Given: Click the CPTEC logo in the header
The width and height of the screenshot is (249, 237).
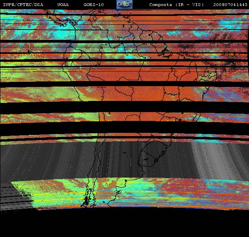Looking at the screenshot, I should click(125, 4).
